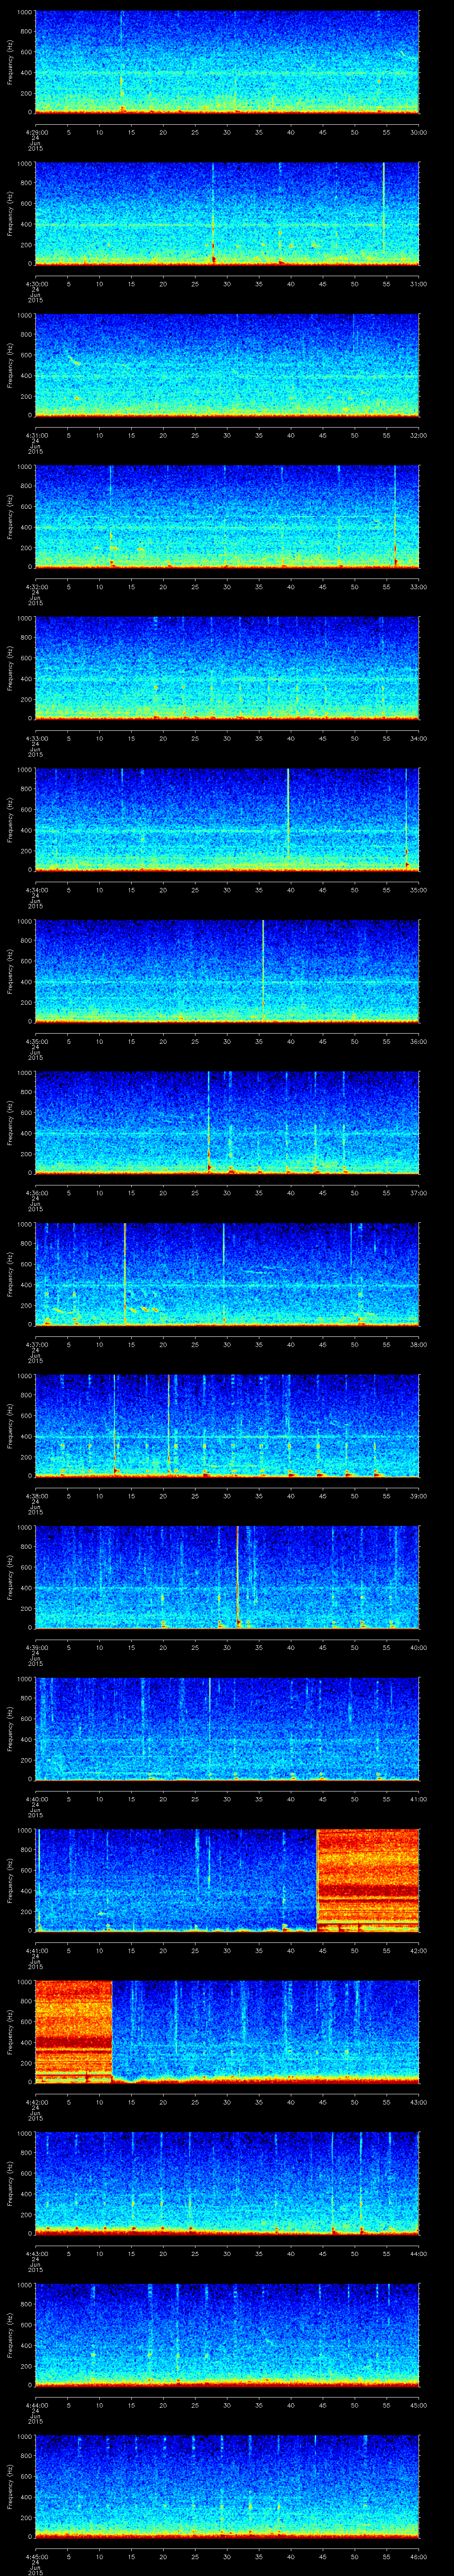This screenshot has height=2576, width=454.
Task: Click the bright vertical spike in the 4:35:00 spectrogram
Action: [x=263, y=970]
